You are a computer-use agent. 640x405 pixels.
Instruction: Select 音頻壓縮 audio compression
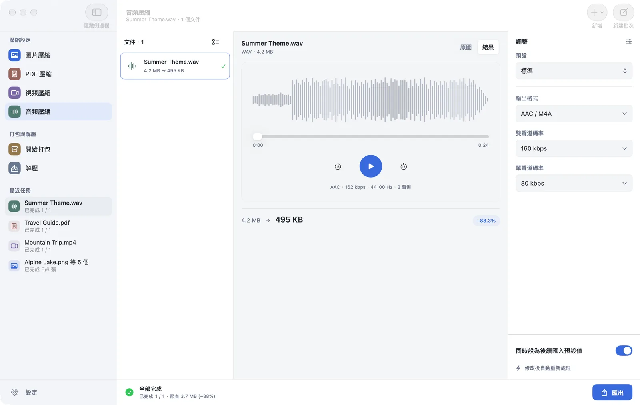(x=58, y=112)
